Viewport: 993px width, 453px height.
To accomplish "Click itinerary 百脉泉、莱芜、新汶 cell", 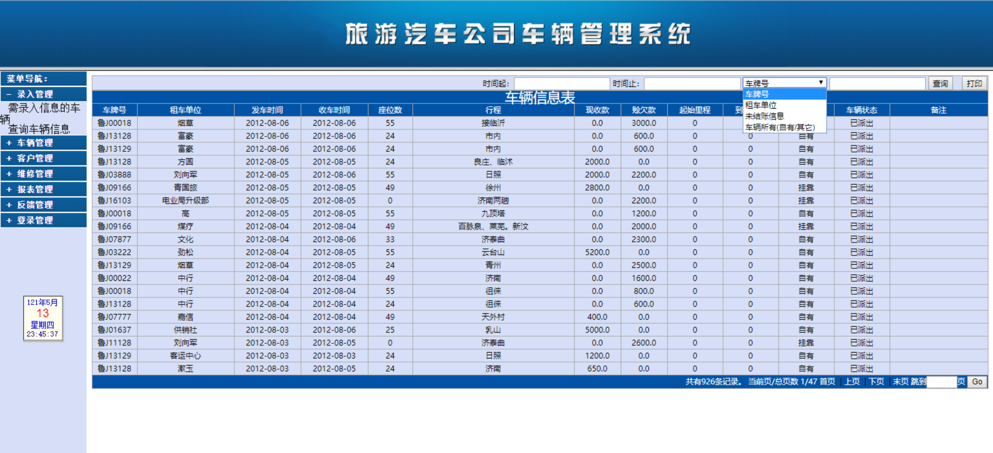I will point(493,226).
